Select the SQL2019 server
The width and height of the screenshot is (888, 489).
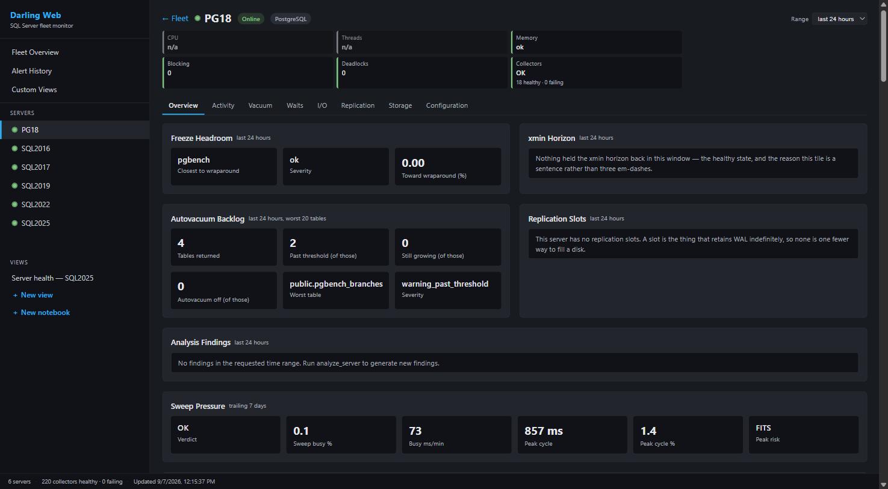click(75, 186)
